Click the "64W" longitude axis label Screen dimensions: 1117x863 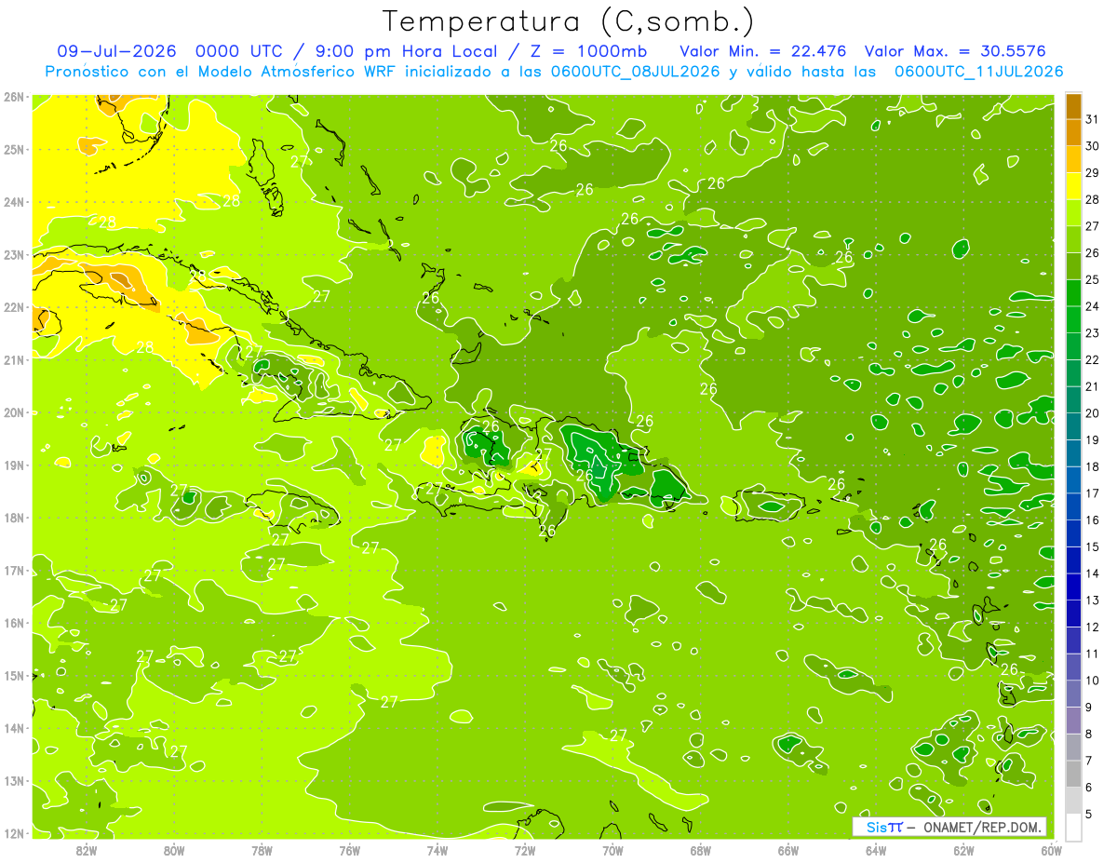point(876,850)
